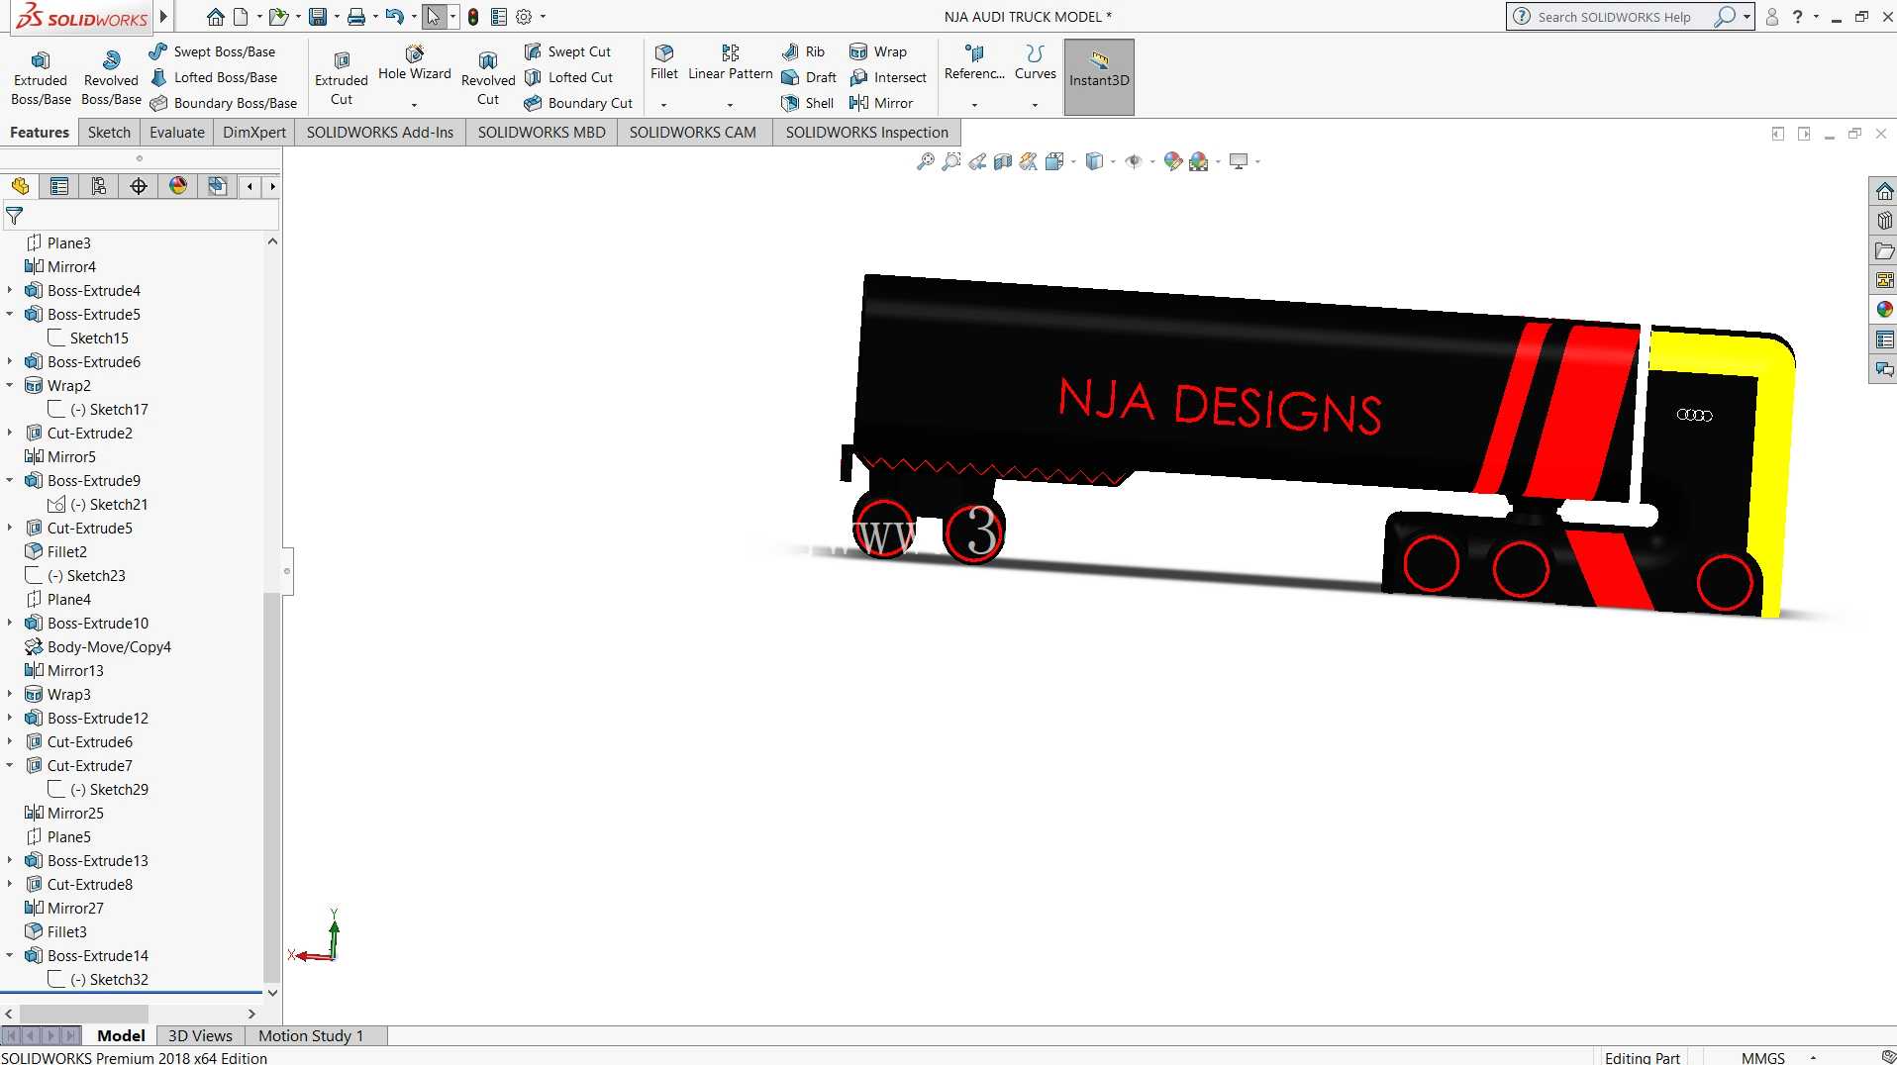
Task: Select the Extruded Boss/Base tool
Action: [x=41, y=78]
